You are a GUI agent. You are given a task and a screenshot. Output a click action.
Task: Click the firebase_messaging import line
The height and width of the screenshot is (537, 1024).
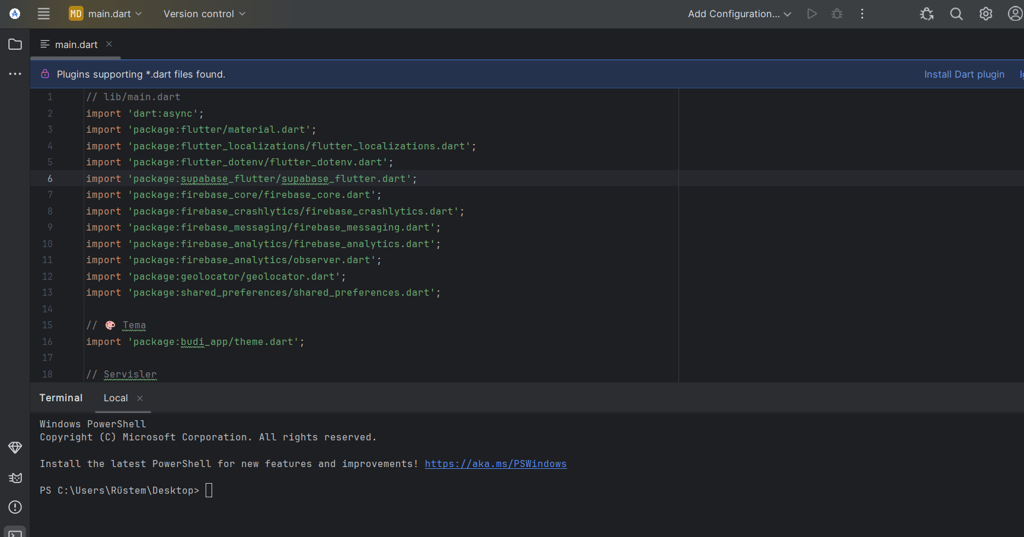click(x=264, y=227)
